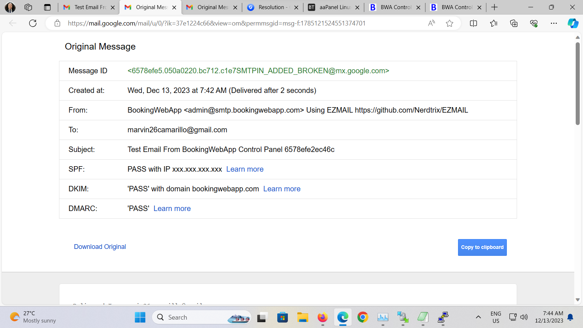
Task: Open Learn more link for SPF
Action: pyautogui.click(x=245, y=169)
